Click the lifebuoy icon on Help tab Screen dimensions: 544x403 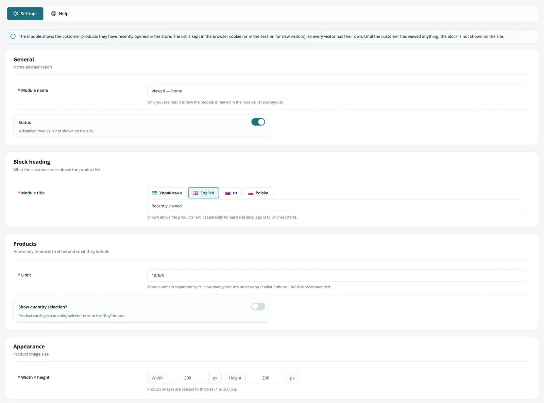pos(54,14)
